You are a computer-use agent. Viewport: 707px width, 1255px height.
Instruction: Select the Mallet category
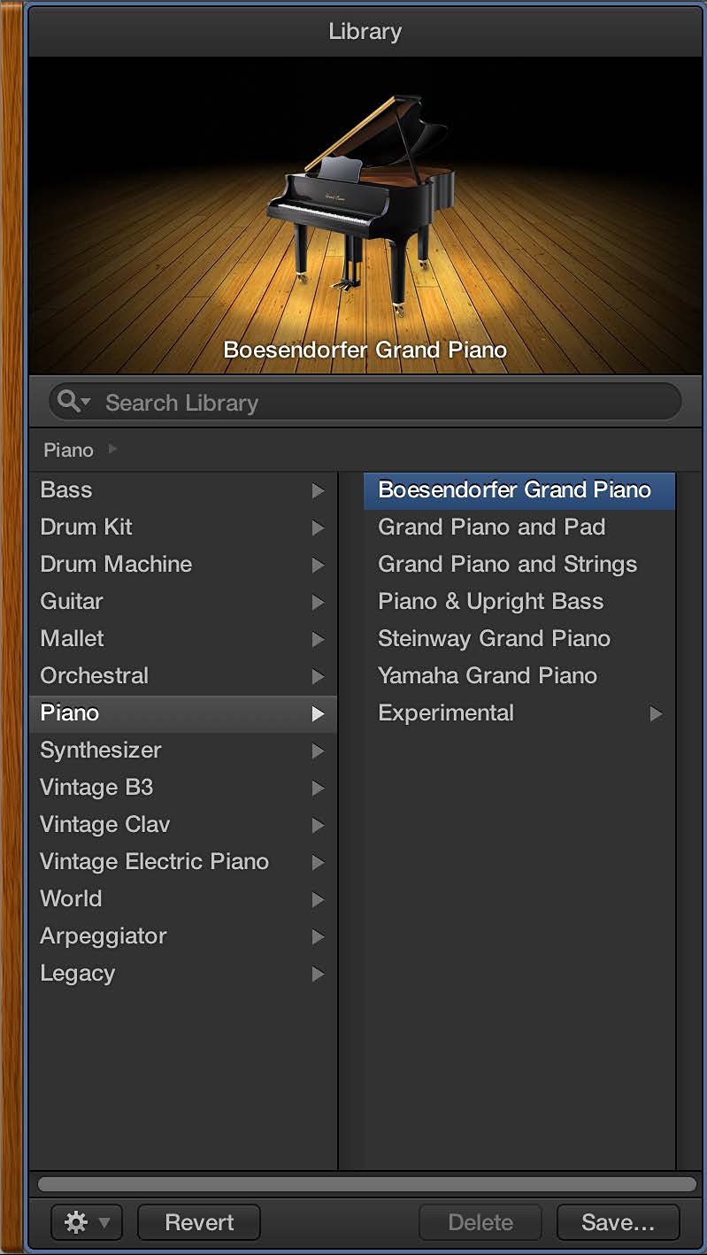[x=183, y=639]
